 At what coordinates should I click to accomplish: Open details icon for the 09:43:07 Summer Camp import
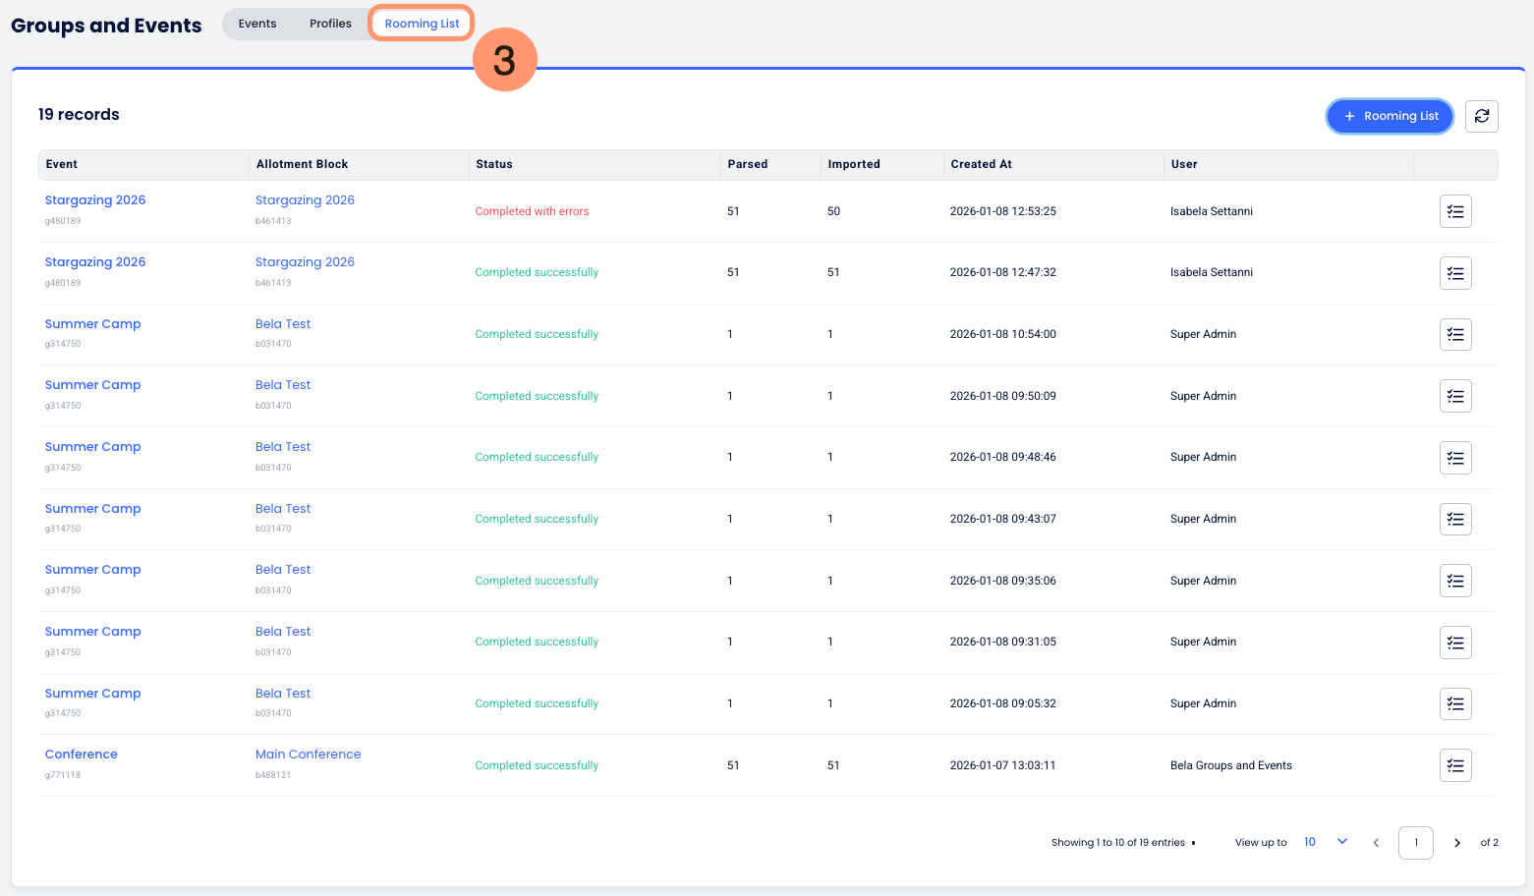[1454, 519]
